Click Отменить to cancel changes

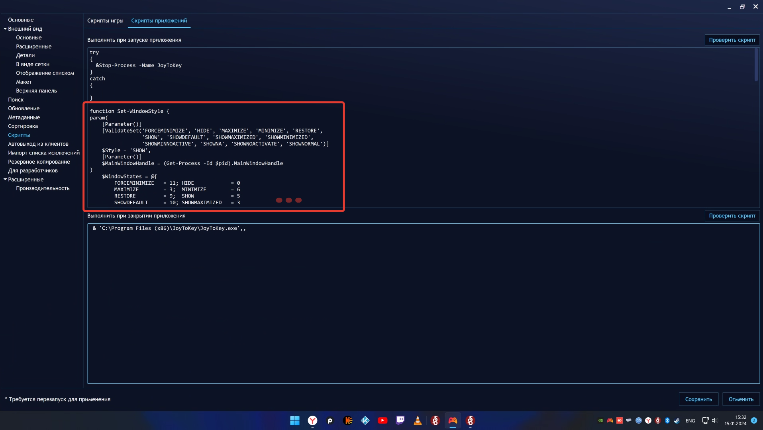[x=741, y=399]
